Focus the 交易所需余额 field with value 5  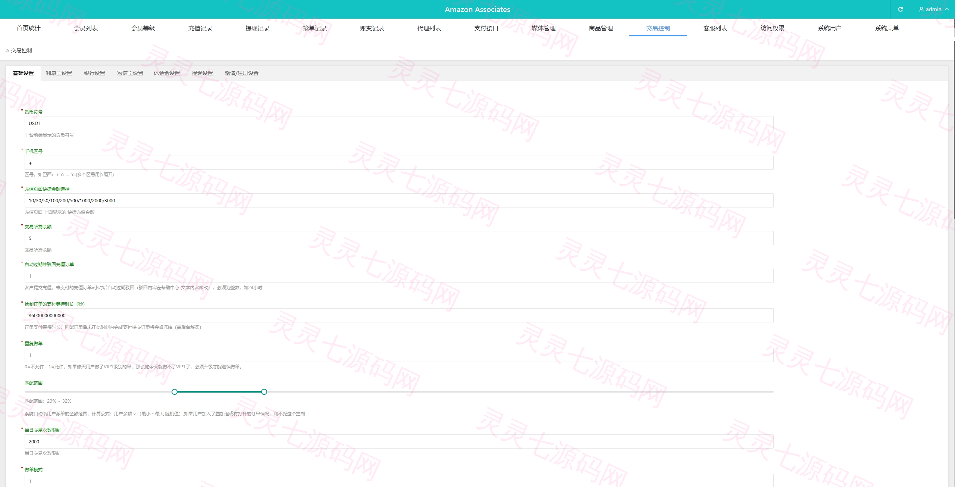[399, 238]
